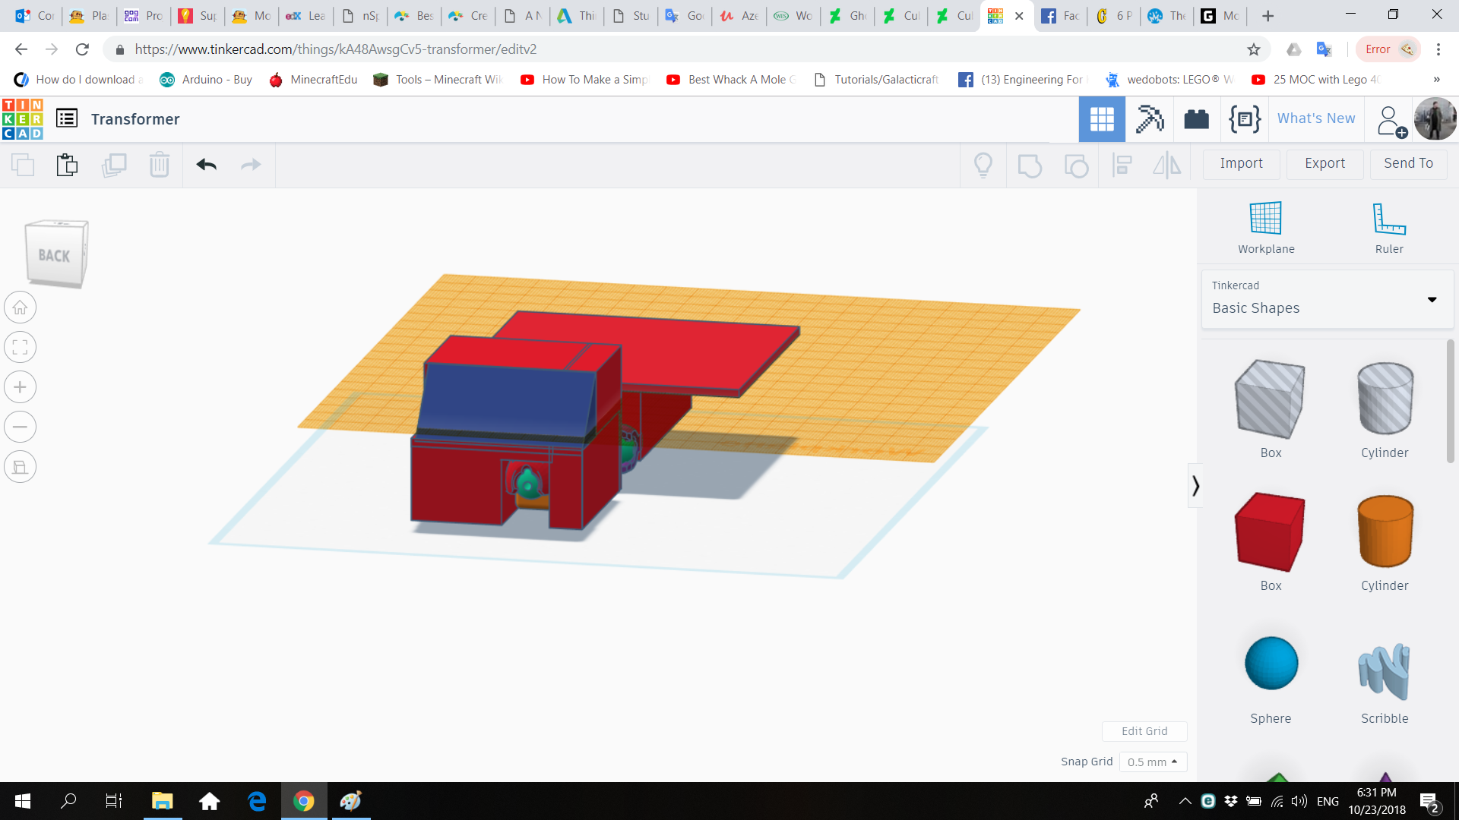Click the Export button

pos(1324,163)
